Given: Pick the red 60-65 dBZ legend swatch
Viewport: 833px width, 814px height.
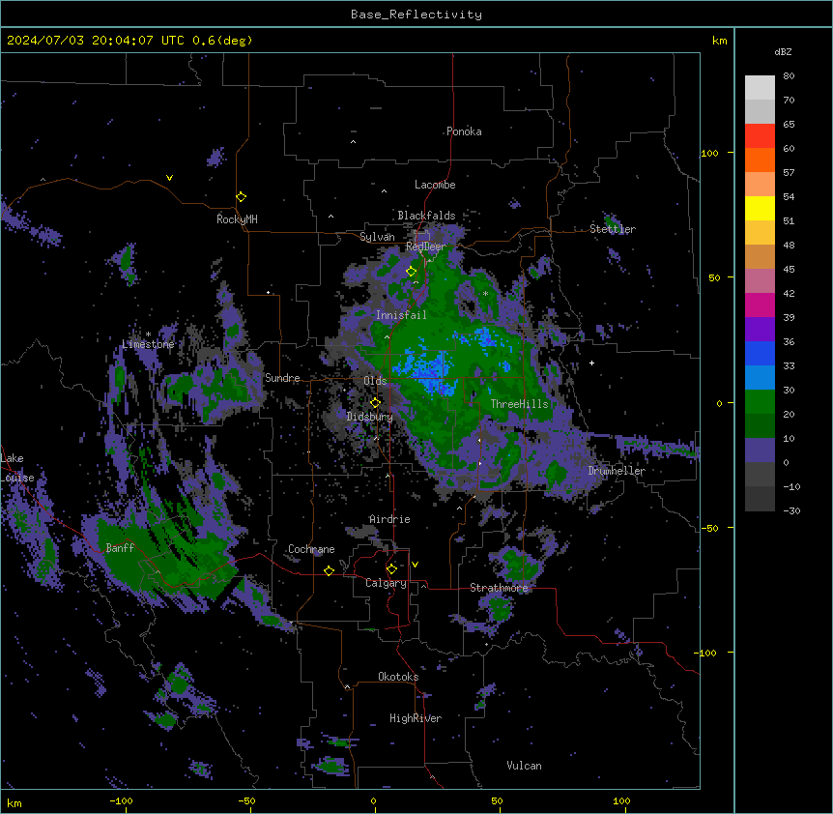Looking at the screenshot, I should coord(760,136).
